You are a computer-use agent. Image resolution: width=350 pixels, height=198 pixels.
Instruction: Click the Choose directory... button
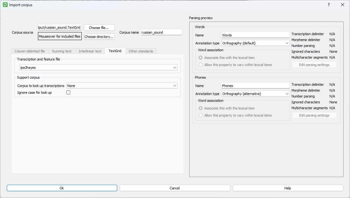pyautogui.click(x=99, y=37)
